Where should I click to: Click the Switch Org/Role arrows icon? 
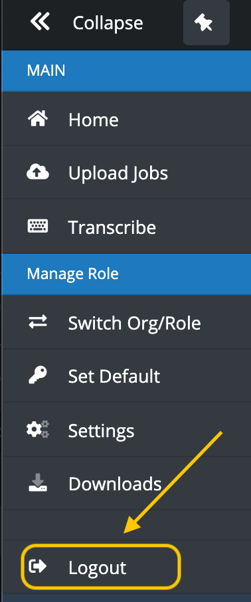[38, 322]
